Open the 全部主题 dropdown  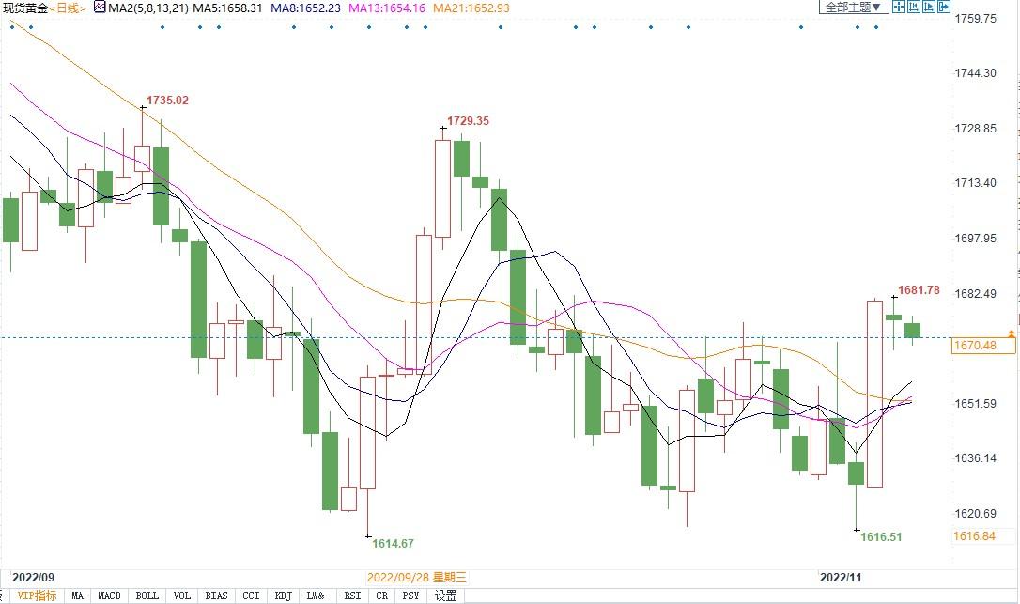pos(853,7)
